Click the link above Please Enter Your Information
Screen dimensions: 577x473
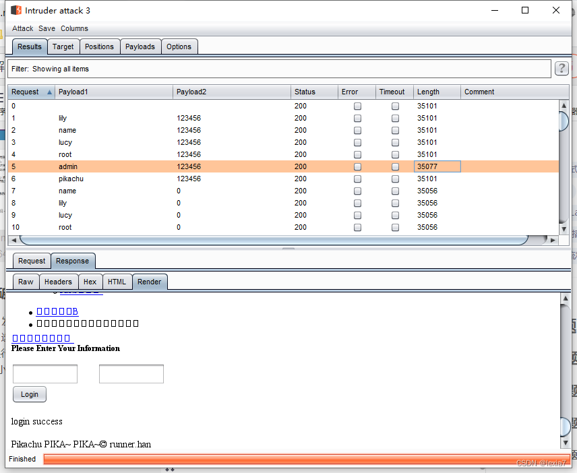coord(42,338)
